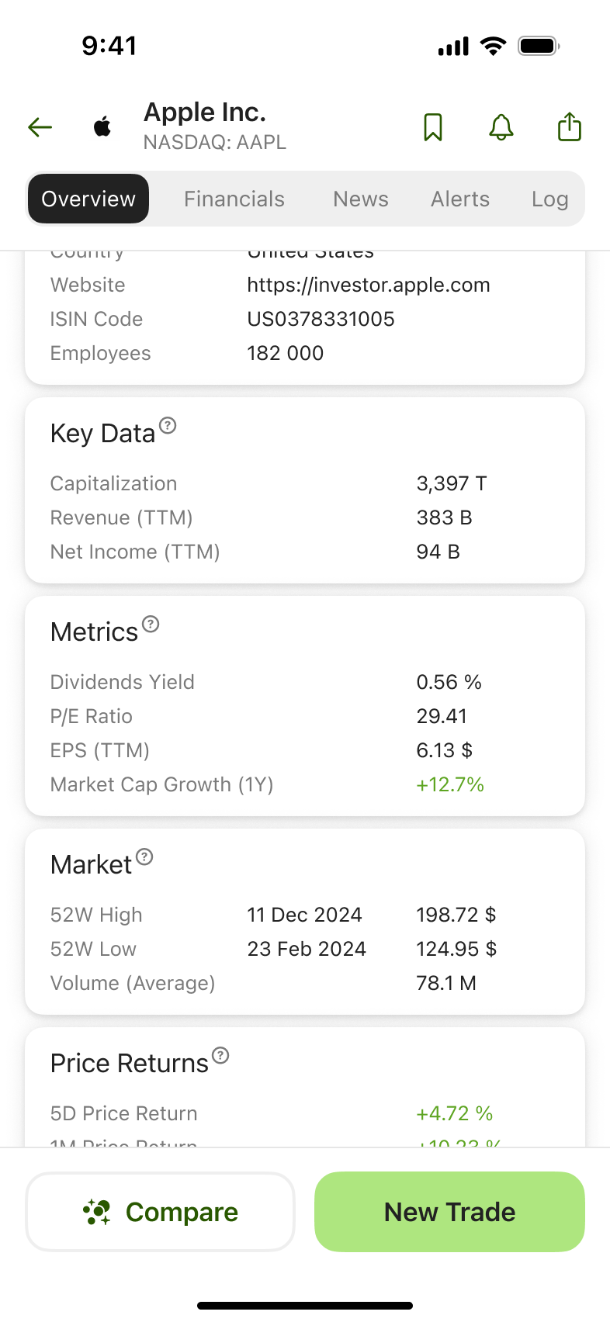Select the Log tab
610x1322 pixels.
click(x=549, y=199)
